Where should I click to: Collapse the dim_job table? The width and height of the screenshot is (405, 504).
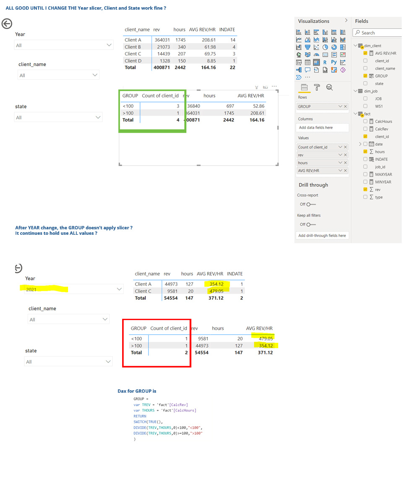tap(355, 91)
